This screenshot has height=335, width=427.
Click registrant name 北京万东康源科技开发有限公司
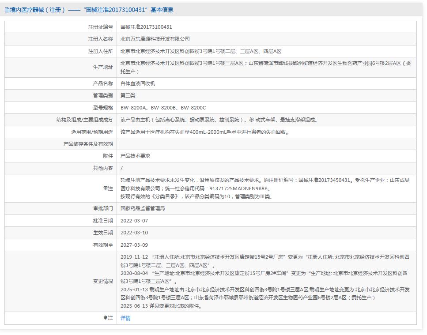(155, 39)
